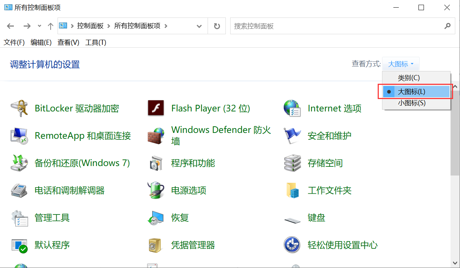This screenshot has width=460, height=268.
Task: Open the 查看方式 大图标 dropdown
Action: [x=401, y=64]
